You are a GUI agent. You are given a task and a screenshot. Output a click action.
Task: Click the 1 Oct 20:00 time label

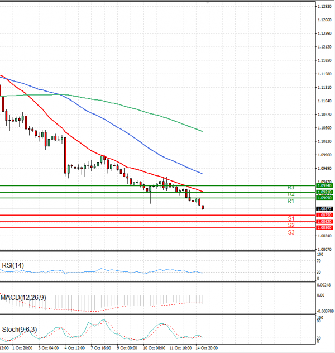point(22,348)
